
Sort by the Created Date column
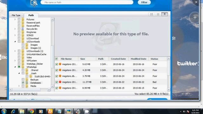pos(118,59)
